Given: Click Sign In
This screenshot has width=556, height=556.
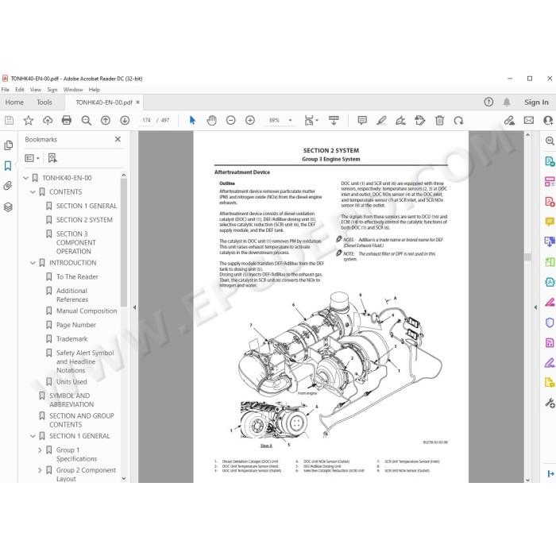Looking at the screenshot, I should (x=536, y=102).
